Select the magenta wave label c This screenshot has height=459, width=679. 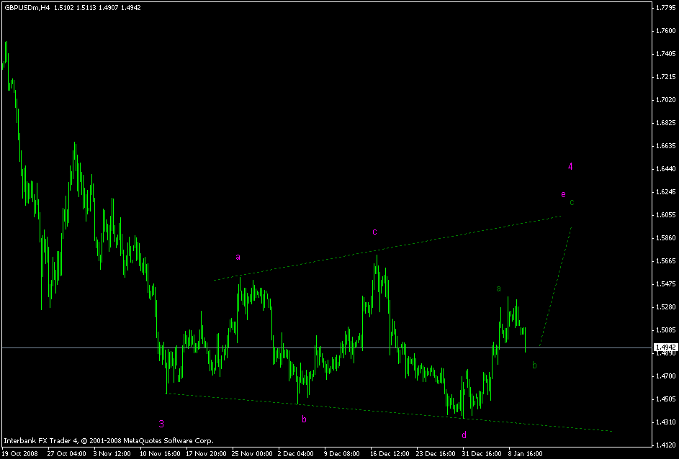[x=374, y=232]
